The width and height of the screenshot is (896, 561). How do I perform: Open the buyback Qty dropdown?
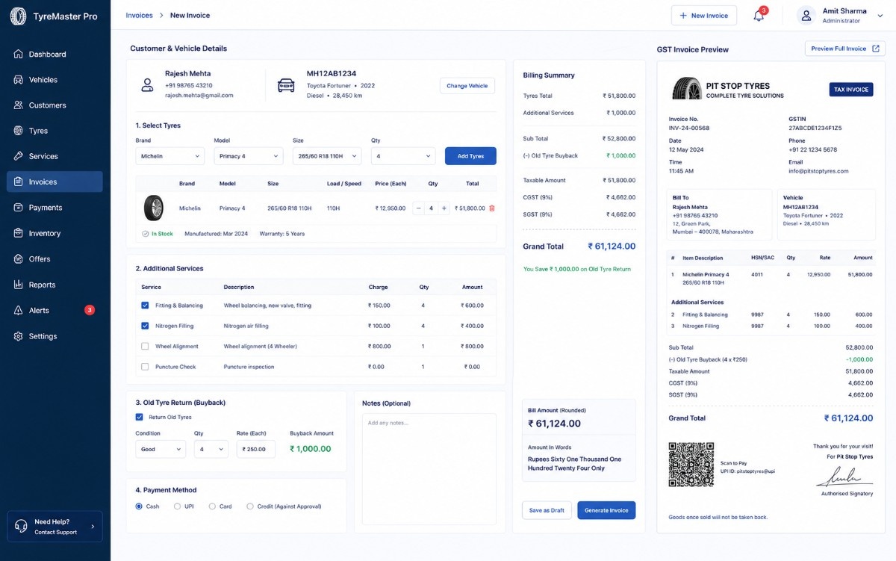(x=211, y=449)
